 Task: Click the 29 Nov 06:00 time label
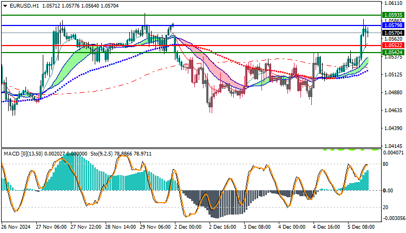tap(155, 227)
